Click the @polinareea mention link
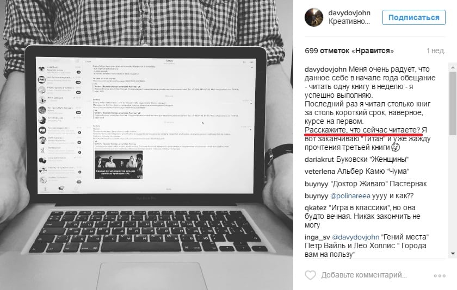457x290 pixels. pyautogui.click(x=350, y=196)
